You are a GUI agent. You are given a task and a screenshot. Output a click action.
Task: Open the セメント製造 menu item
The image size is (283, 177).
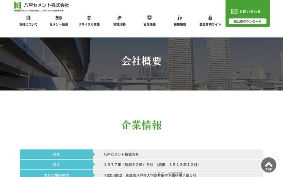[x=59, y=24]
